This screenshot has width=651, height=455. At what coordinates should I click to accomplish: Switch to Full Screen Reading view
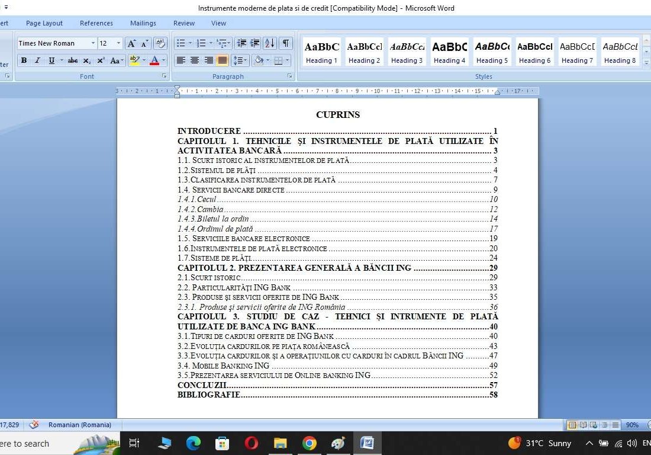tap(582, 425)
